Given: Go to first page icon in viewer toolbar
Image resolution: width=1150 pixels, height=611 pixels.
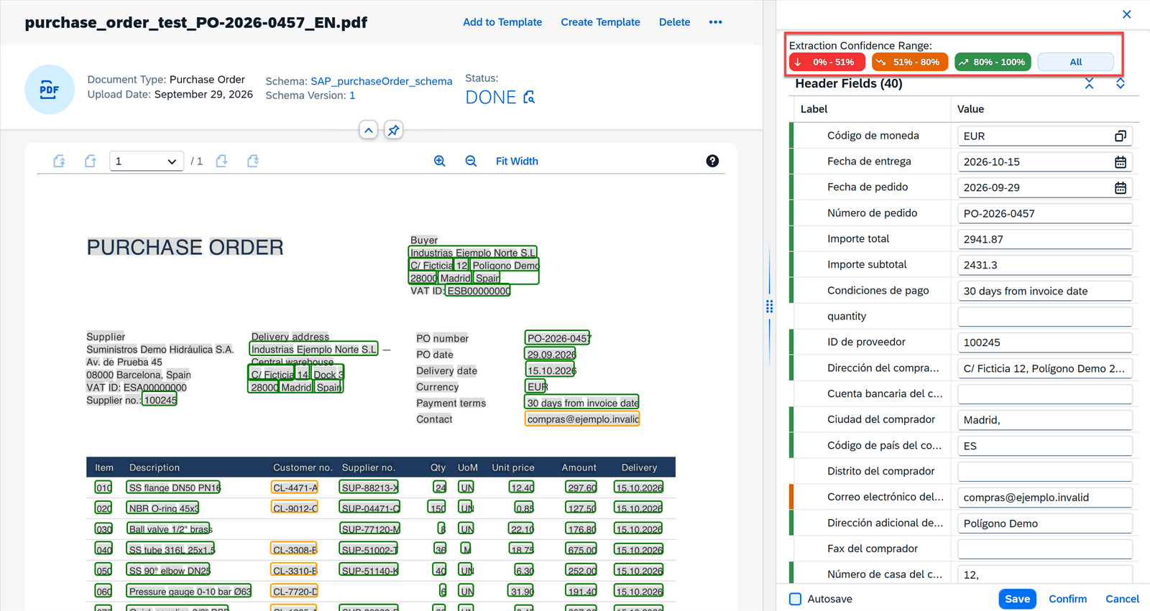Looking at the screenshot, I should pos(59,161).
